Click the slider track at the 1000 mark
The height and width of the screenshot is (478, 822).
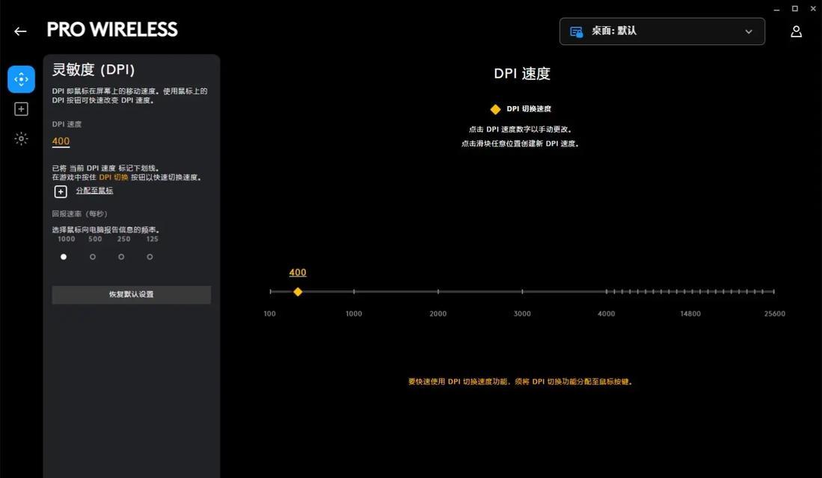click(x=354, y=291)
